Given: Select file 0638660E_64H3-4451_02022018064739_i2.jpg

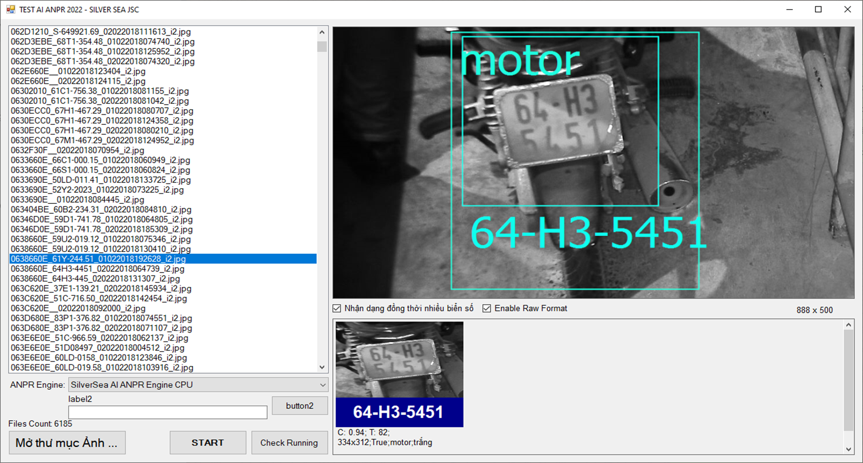Looking at the screenshot, I should tap(98, 269).
